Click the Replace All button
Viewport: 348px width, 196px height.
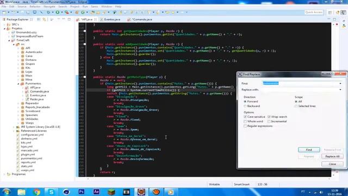332,156
